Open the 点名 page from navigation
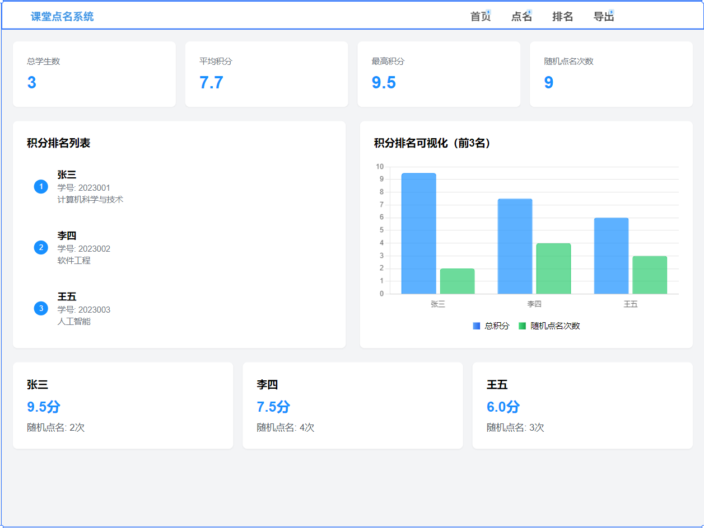 coord(520,16)
